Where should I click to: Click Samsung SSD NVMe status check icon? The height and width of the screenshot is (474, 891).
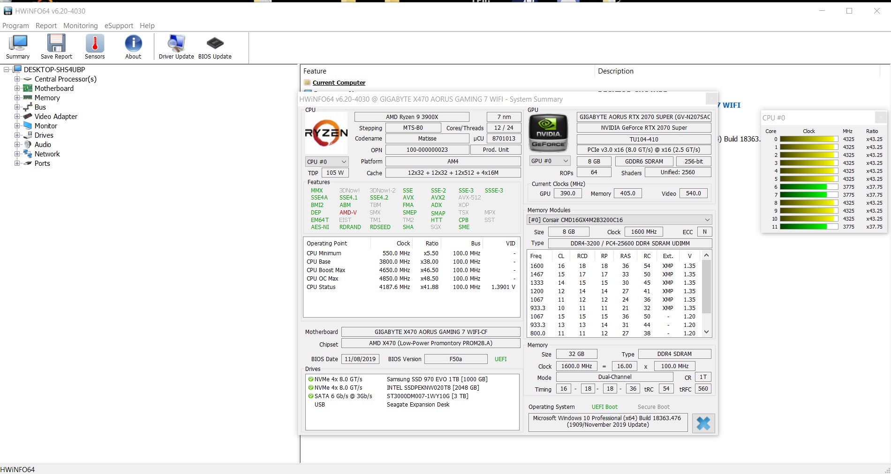pos(310,379)
